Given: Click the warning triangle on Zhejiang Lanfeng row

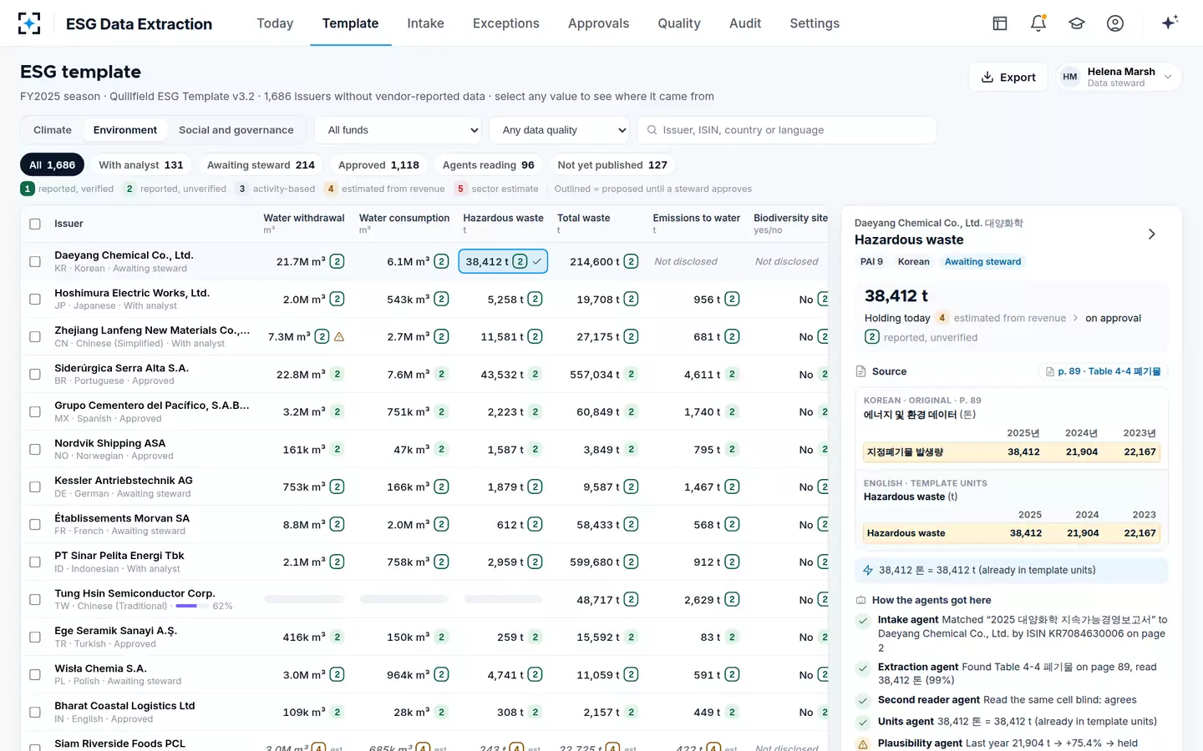Looking at the screenshot, I should (x=339, y=337).
